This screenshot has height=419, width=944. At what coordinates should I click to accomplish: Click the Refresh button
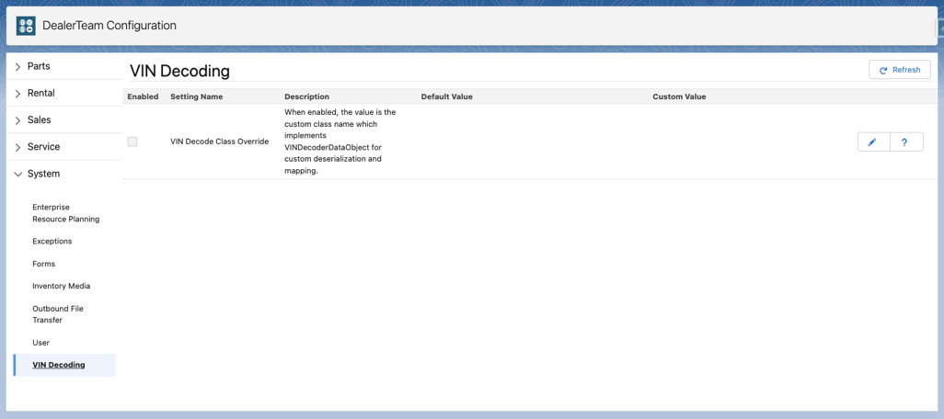click(900, 70)
